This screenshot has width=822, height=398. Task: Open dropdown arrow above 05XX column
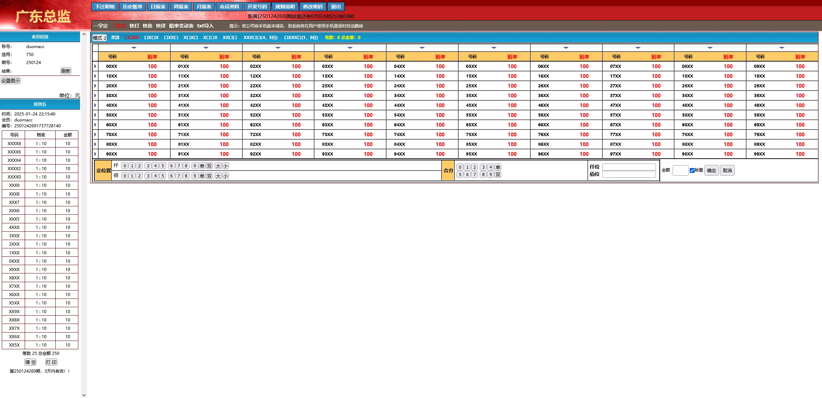pos(494,48)
